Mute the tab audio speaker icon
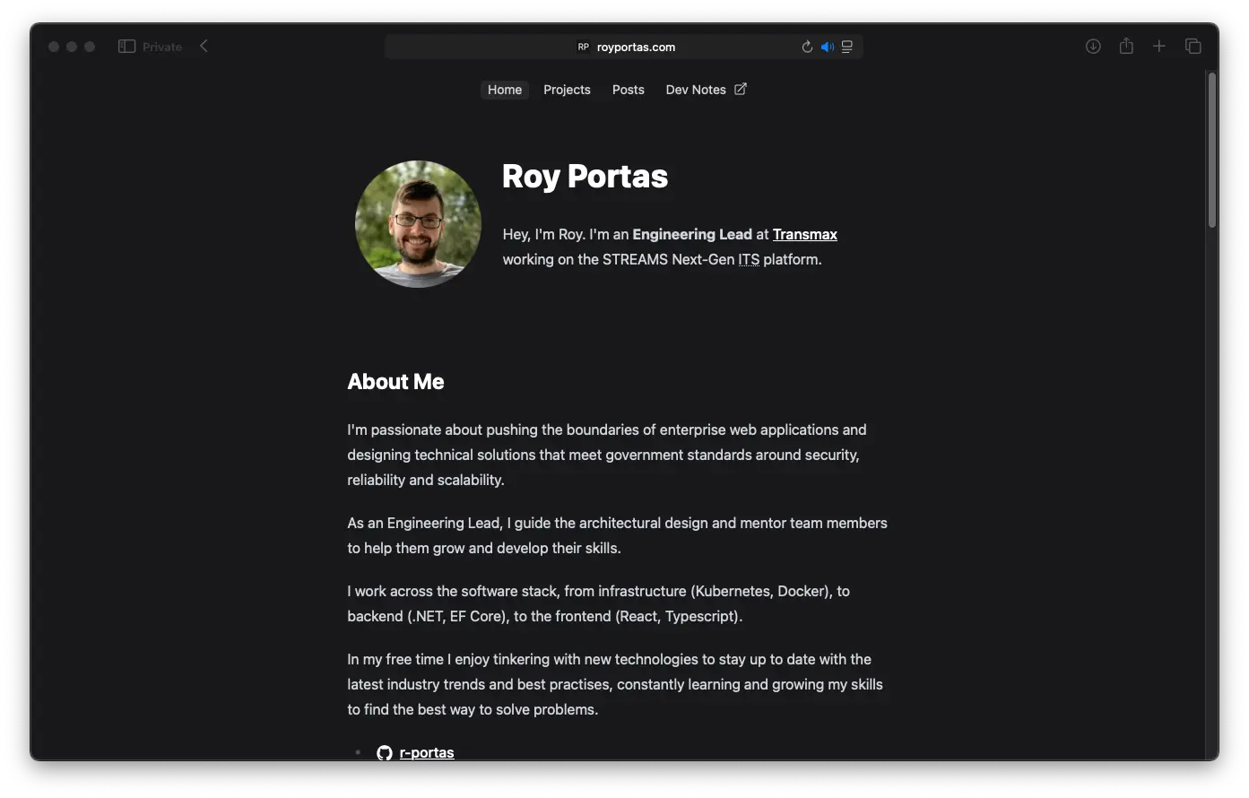This screenshot has height=798, width=1249. [827, 47]
